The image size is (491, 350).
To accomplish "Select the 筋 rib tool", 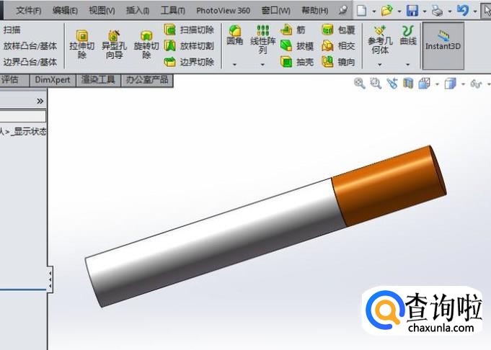I will tap(293, 30).
